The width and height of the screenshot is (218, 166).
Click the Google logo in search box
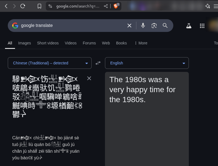15,26
